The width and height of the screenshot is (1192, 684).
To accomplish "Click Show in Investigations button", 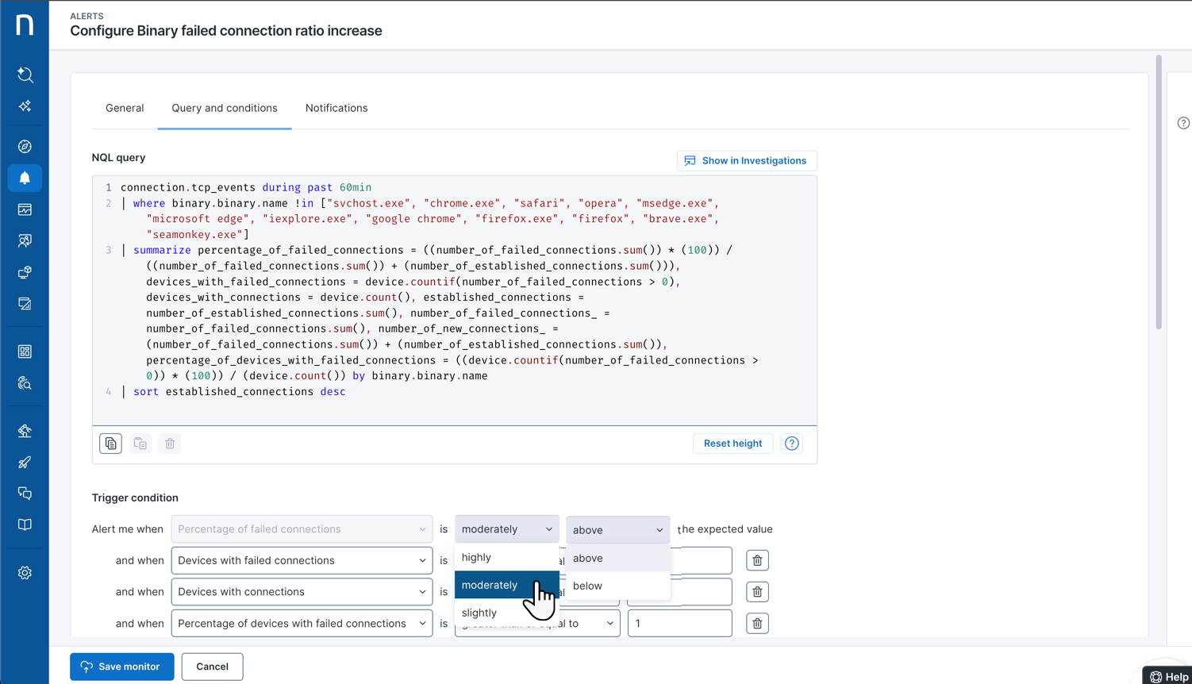I will (746, 160).
